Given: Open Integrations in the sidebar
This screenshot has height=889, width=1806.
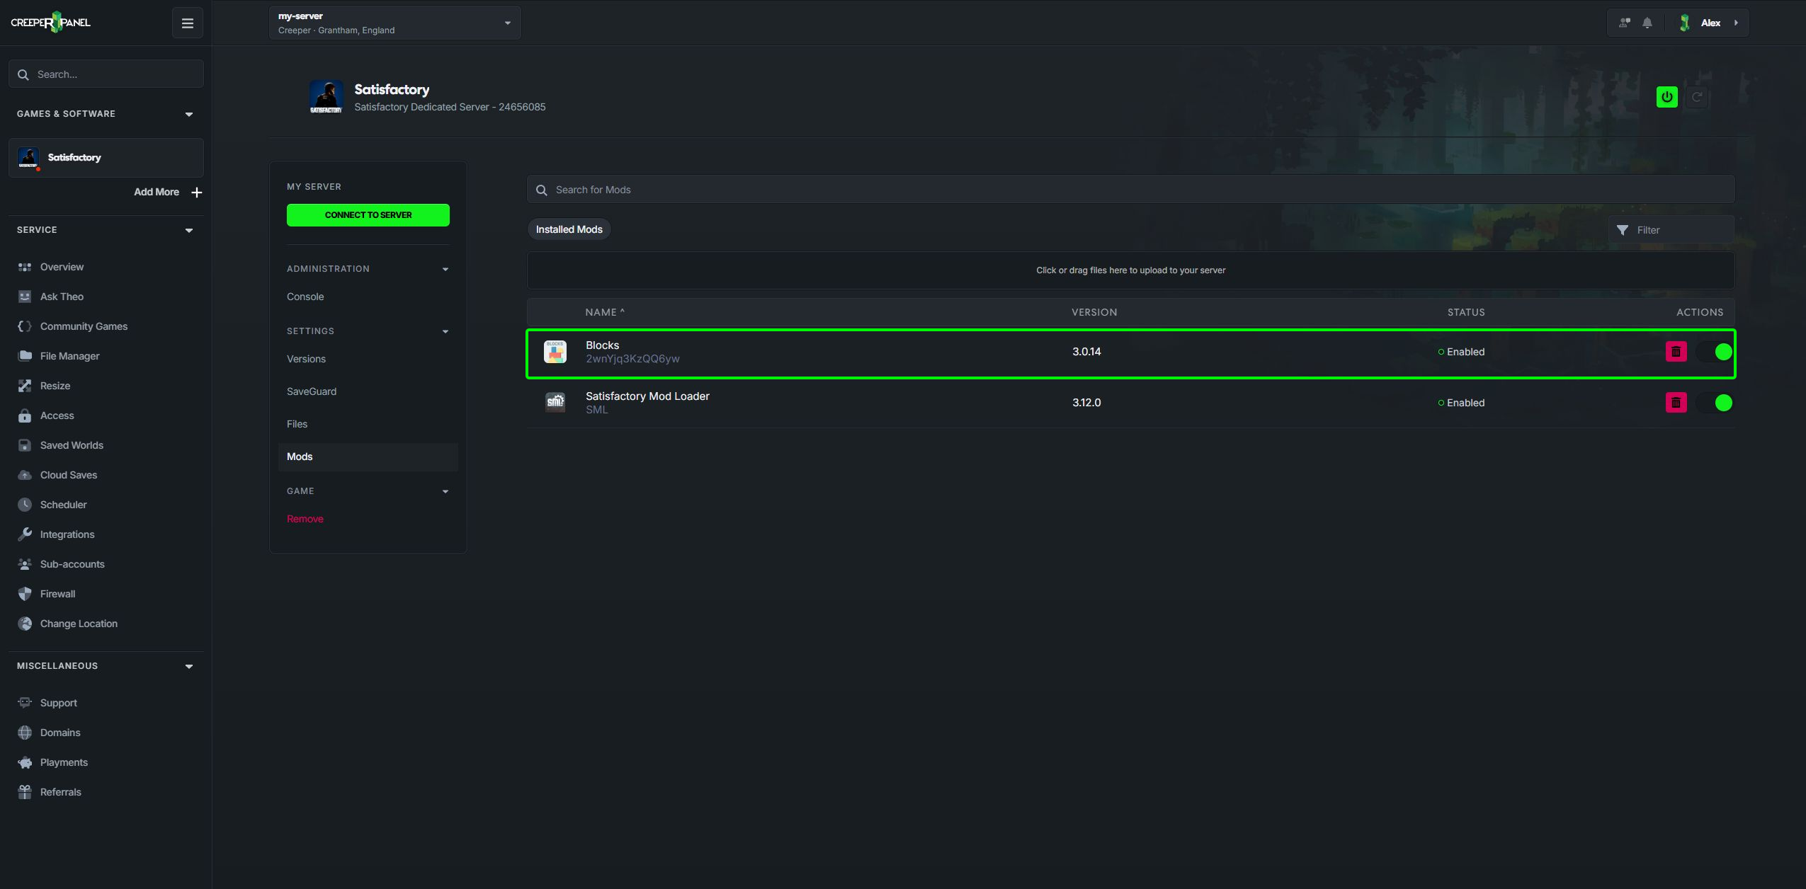Looking at the screenshot, I should pos(67,534).
